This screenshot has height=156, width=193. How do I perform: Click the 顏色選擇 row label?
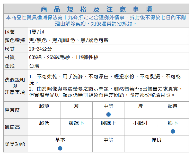coord(15,40)
